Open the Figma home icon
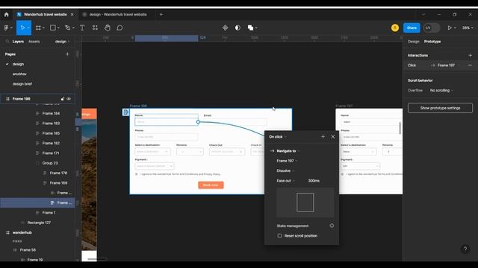The width and height of the screenshot is (478, 268). 7,14
